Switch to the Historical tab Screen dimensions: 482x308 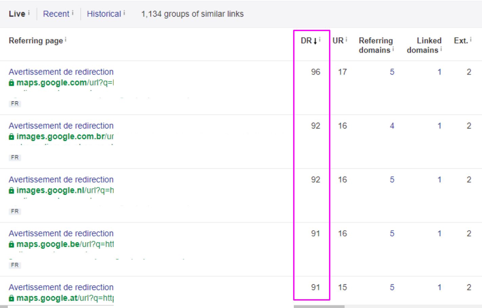coord(104,14)
